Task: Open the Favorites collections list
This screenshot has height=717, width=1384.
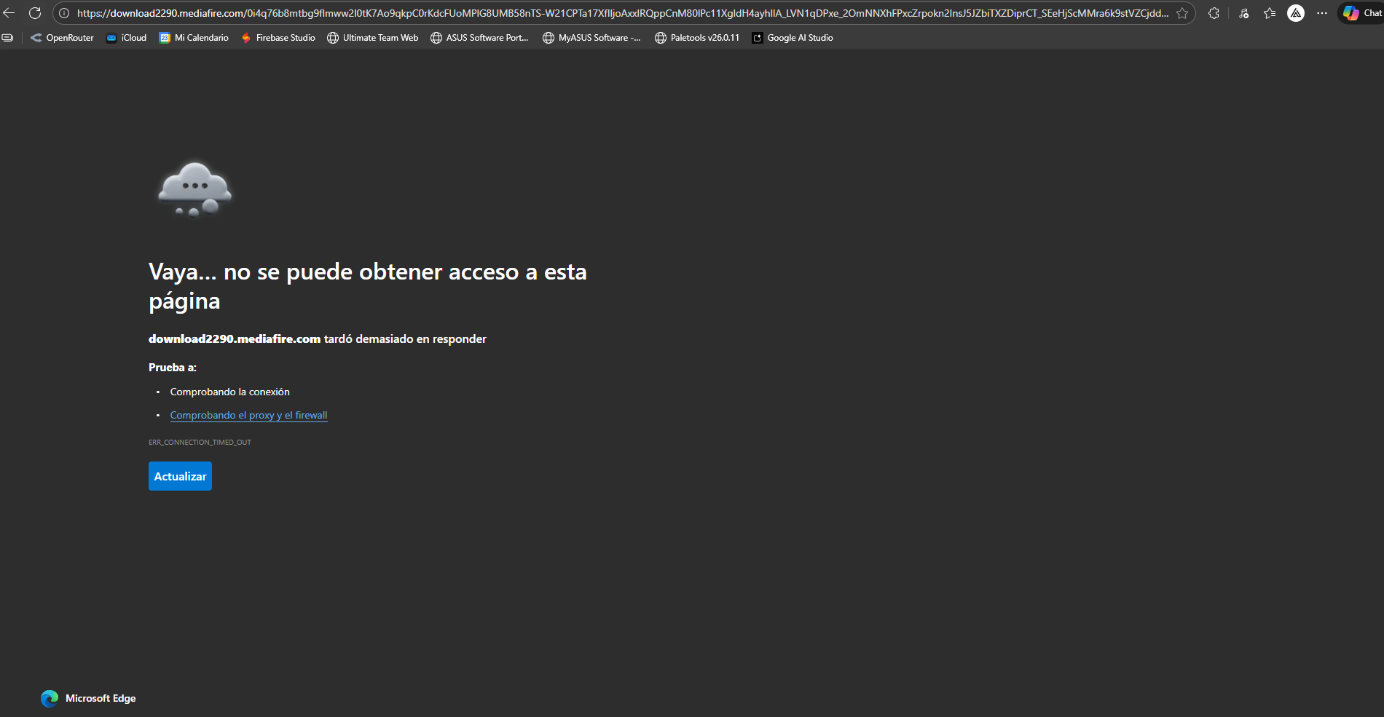Action: 1270,13
